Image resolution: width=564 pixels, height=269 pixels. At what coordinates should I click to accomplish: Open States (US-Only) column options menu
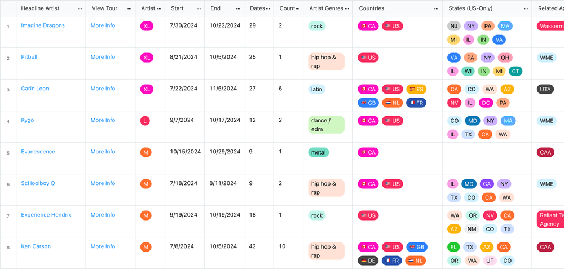pos(526,8)
